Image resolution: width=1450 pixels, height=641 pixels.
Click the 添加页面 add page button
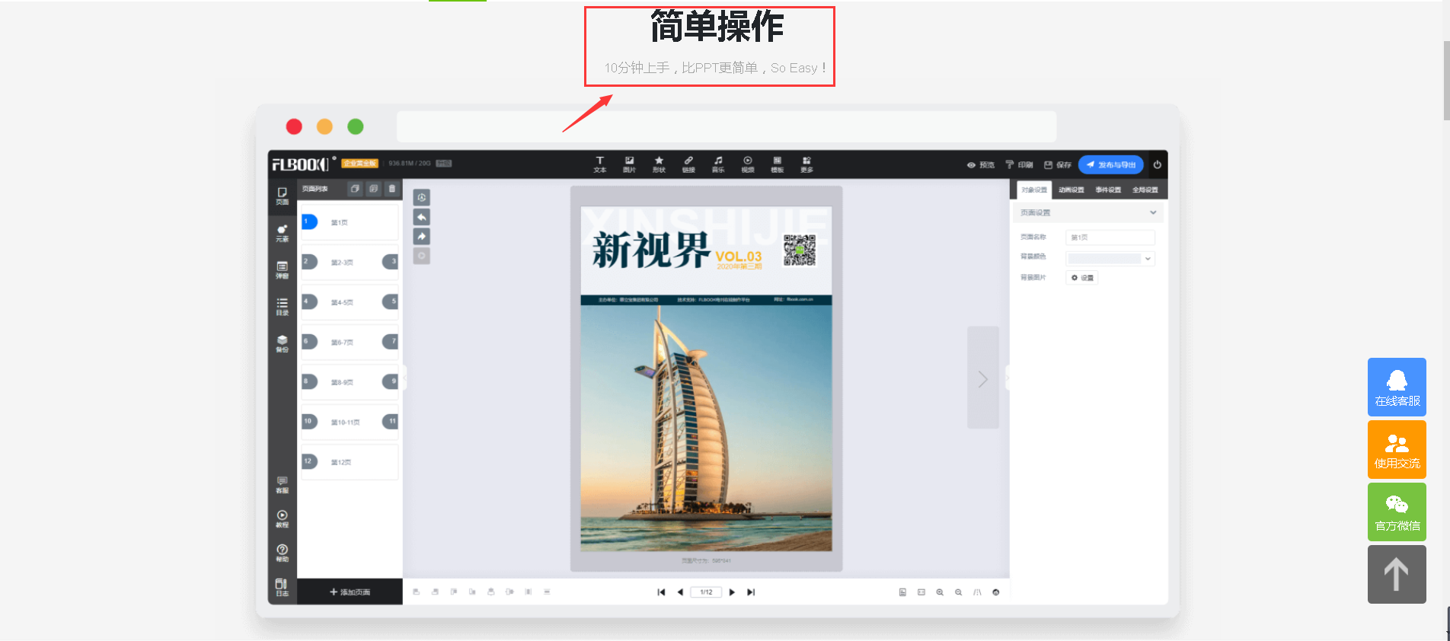[x=350, y=592]
